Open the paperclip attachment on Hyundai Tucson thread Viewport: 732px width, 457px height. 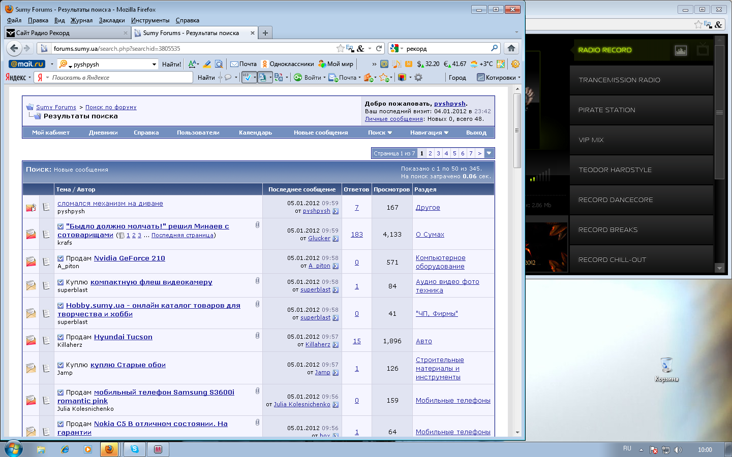[x=257, y=336]
